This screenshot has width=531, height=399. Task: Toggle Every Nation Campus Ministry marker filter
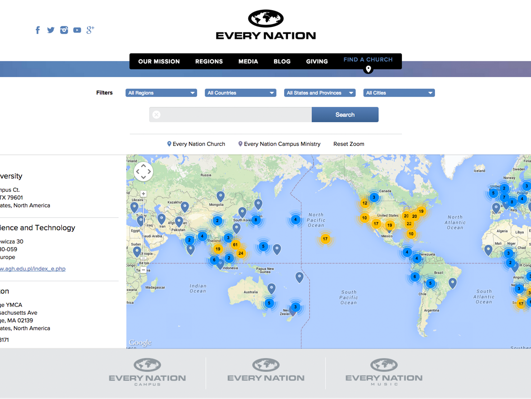279,144
